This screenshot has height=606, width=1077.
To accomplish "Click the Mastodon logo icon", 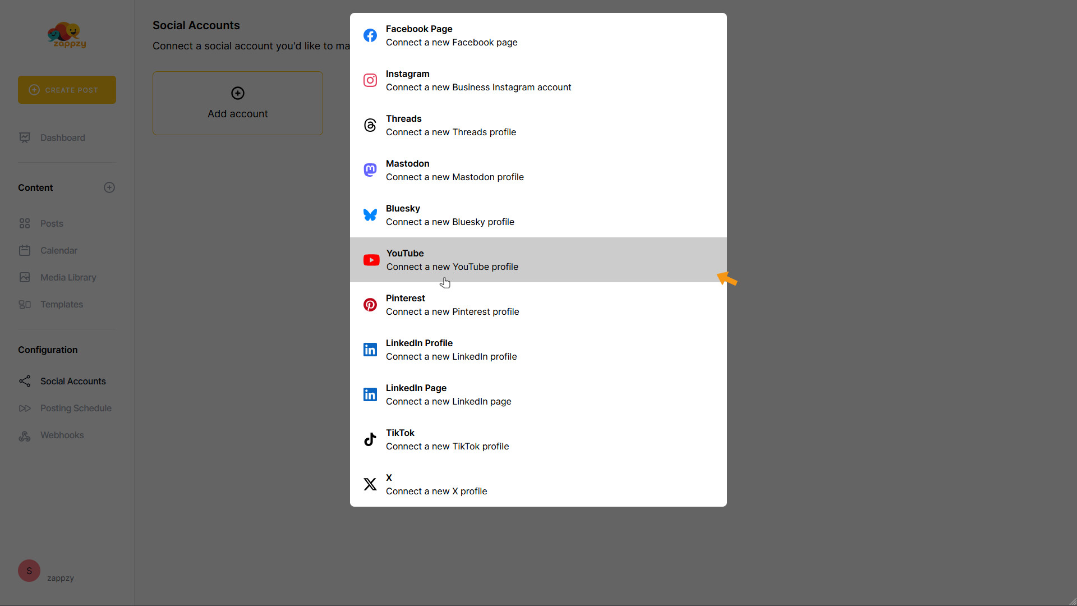I will 370,170.
